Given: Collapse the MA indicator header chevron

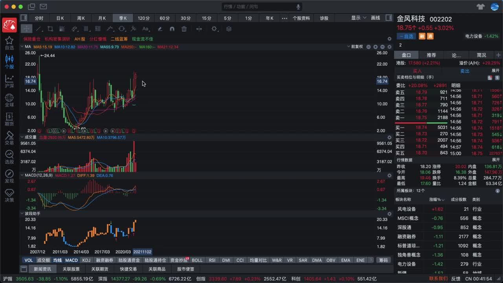Looking at the screenshot, I should tap(22, 47).
